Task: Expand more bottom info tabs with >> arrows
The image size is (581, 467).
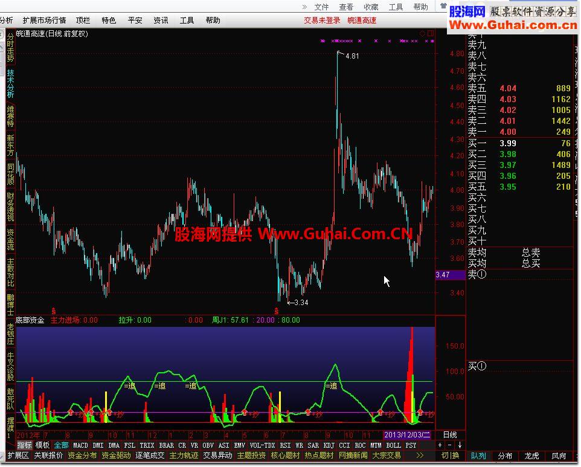Action: (420, 455)
